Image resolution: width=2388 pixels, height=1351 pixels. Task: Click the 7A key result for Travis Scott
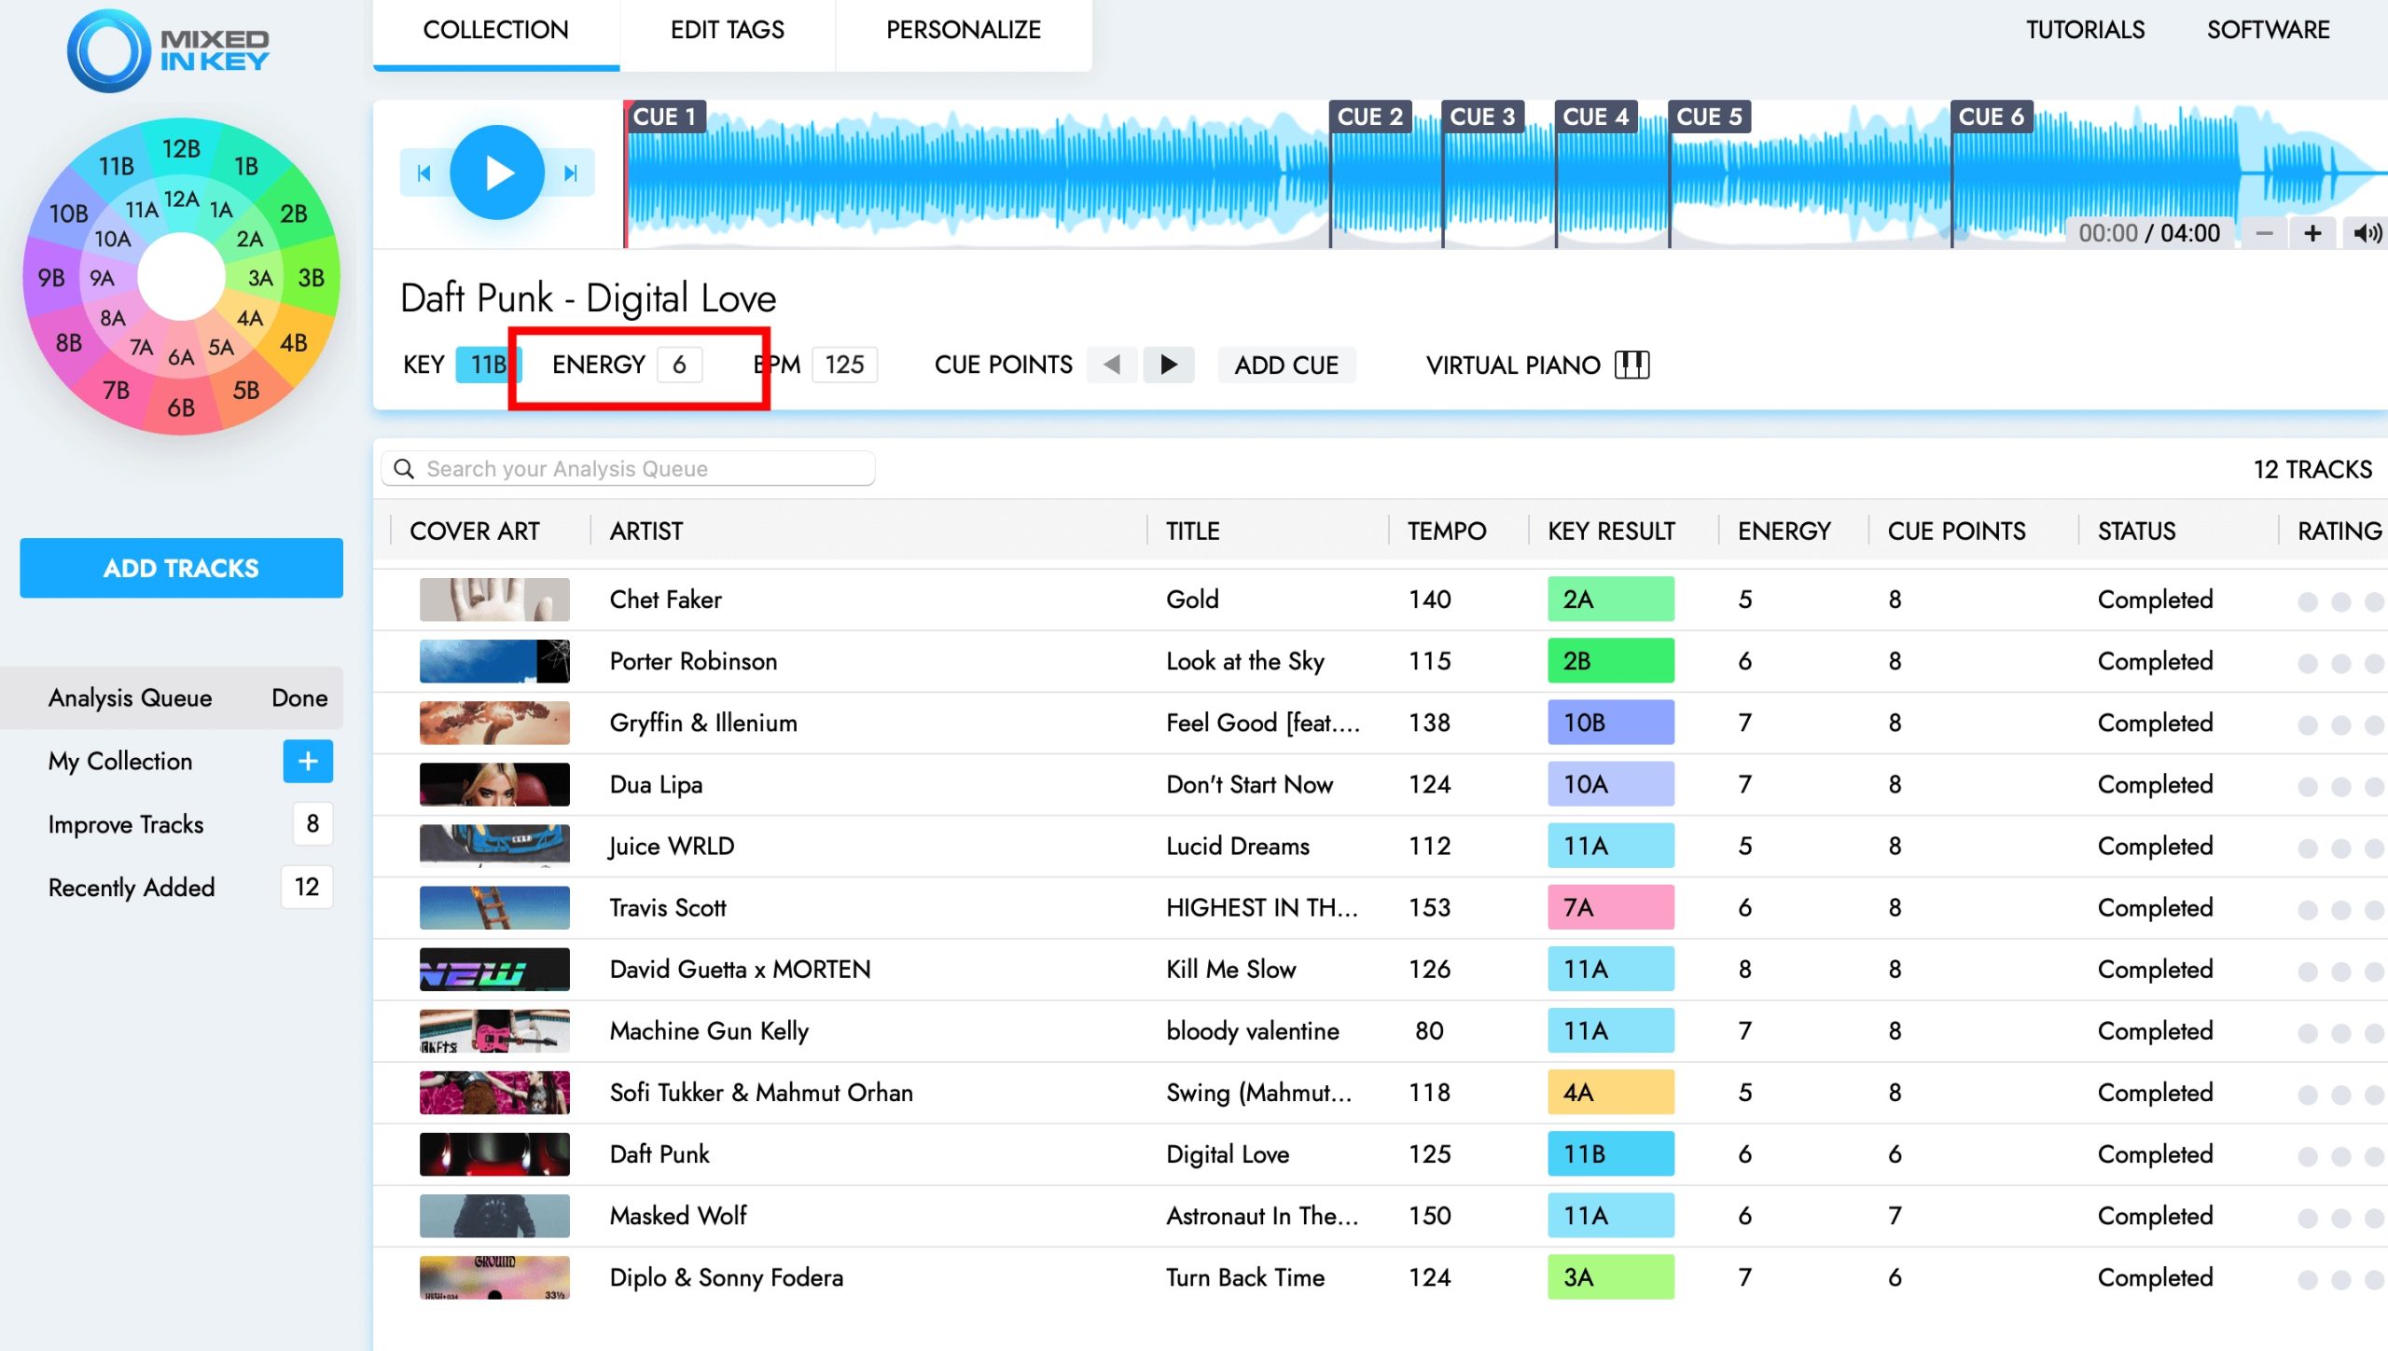coord(1611,907)
